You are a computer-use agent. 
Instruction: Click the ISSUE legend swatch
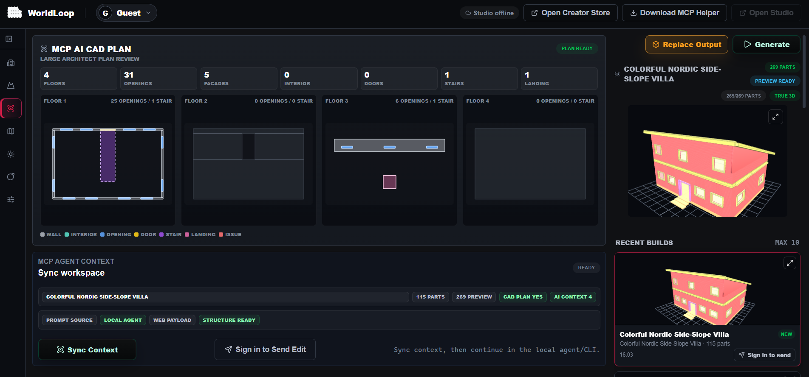(x=221, y=235)
